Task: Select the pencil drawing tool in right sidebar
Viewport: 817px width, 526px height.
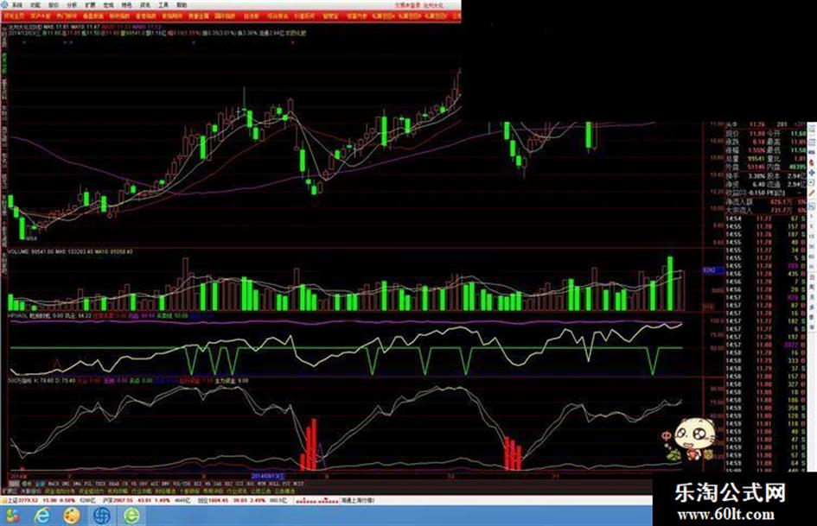Action: (812, 193)
